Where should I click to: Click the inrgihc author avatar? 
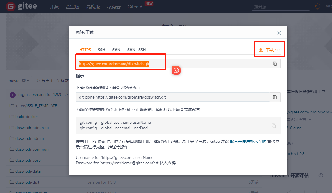pyautogui.click(x=12, y=95)
